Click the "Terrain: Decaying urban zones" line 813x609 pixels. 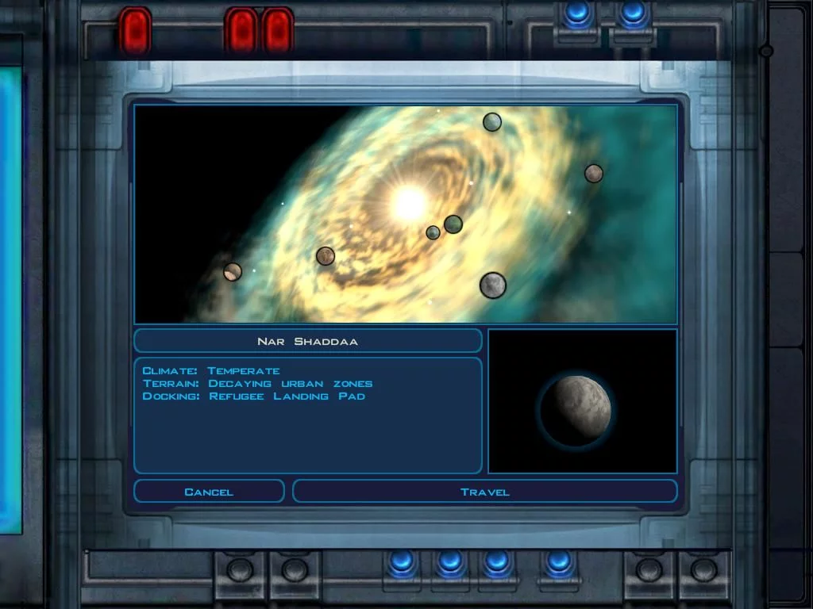(x=258, y=384)
